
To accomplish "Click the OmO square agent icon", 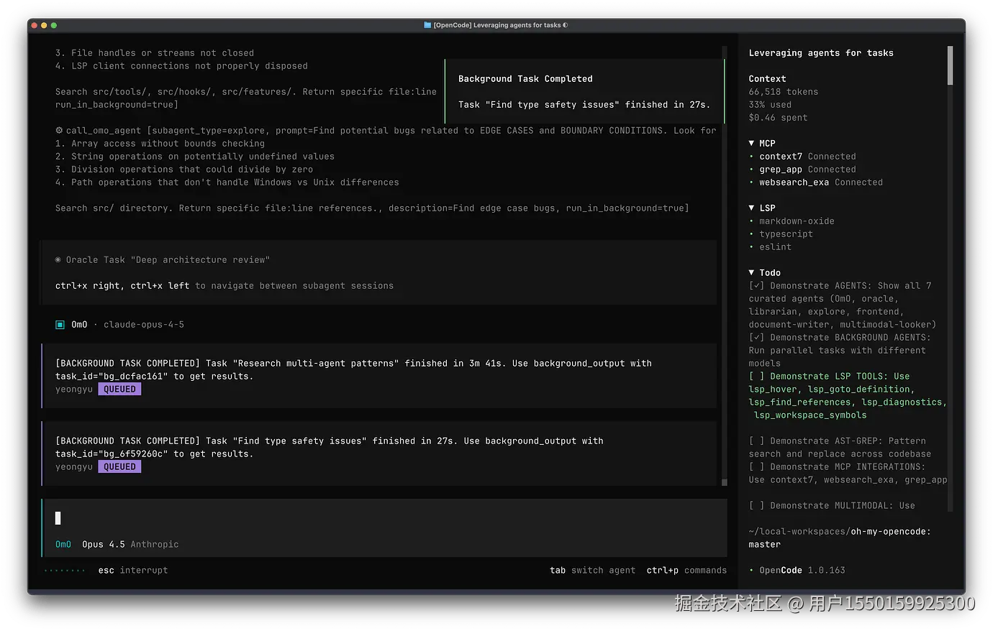I will tap(60, 325).
